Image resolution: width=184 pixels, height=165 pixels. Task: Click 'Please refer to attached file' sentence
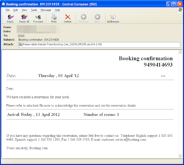(x=71, y=105)
